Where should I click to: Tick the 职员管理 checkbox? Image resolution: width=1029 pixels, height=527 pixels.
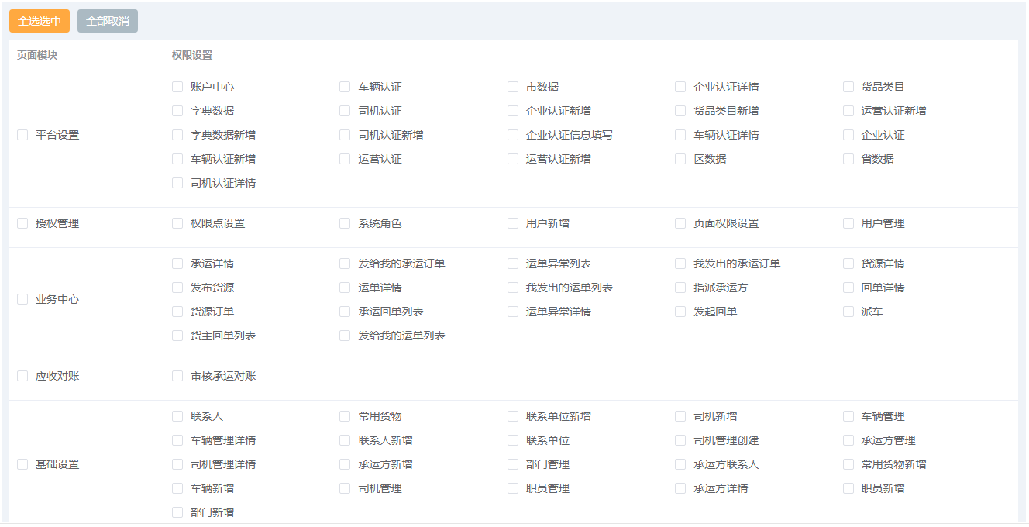513,488
